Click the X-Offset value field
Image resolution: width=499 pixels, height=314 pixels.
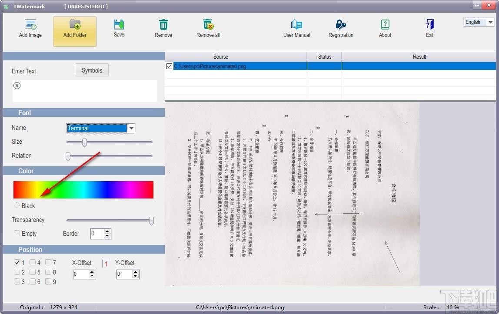[81, 274]
